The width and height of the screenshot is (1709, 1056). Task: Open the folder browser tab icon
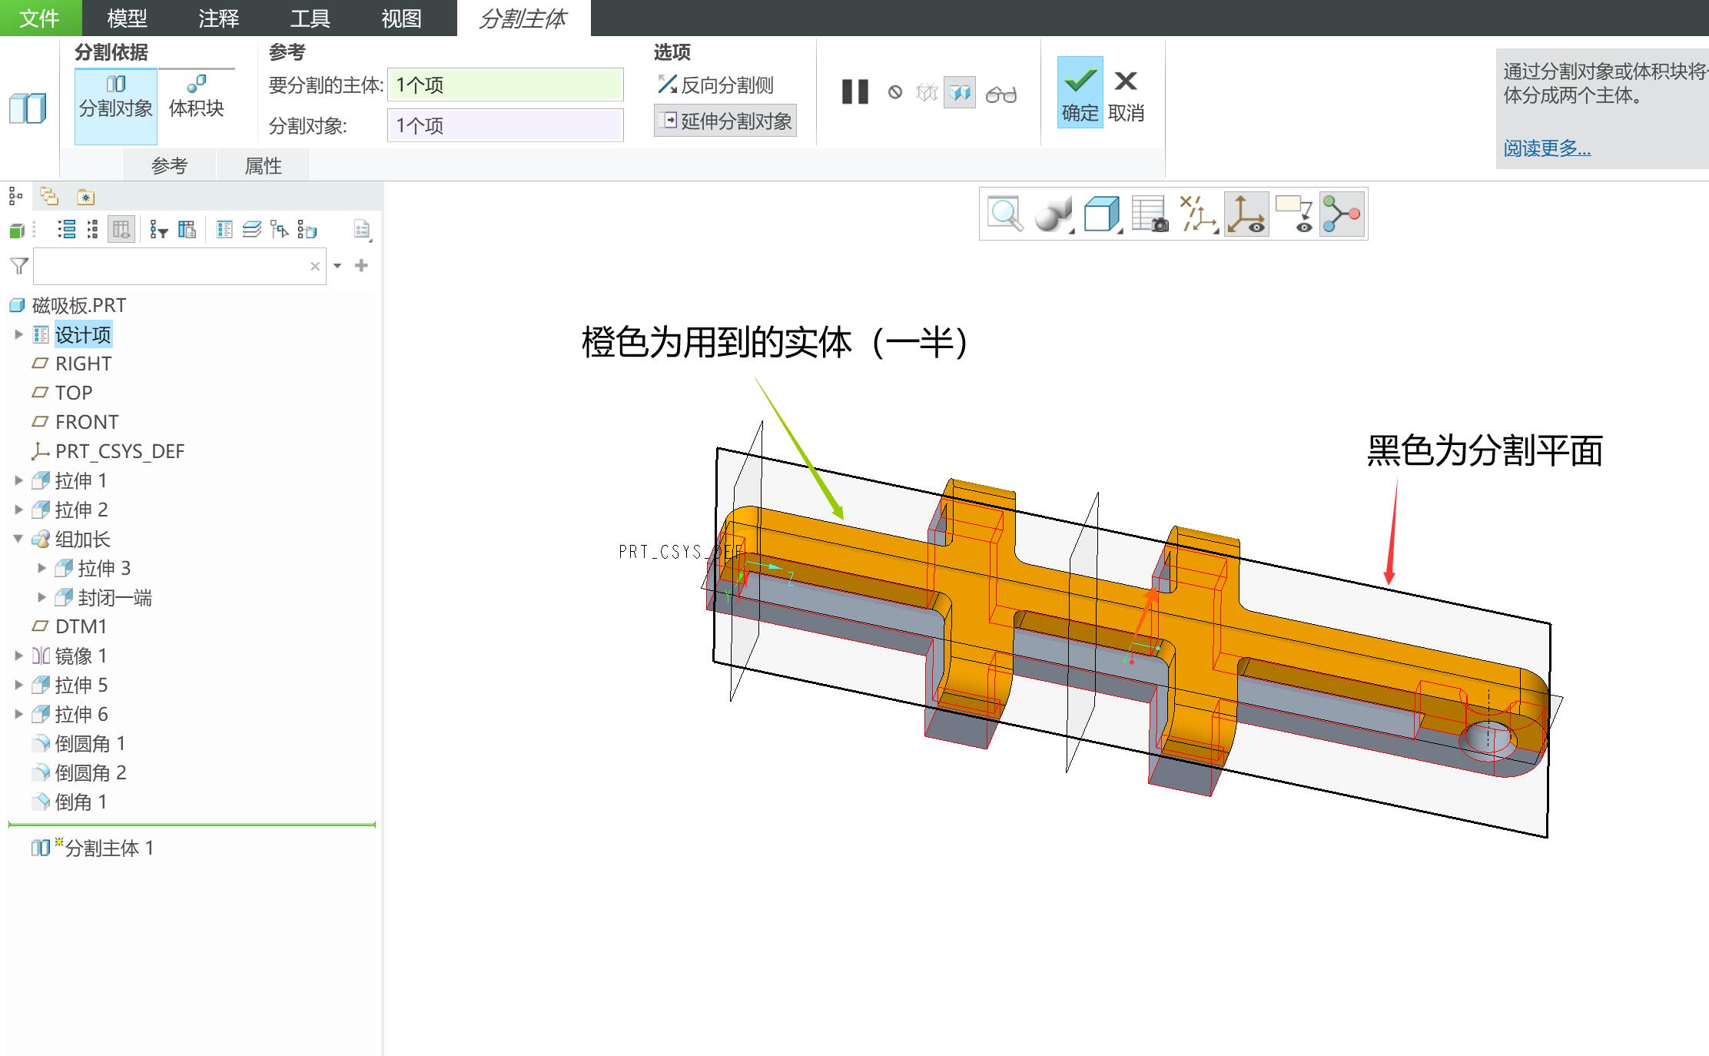[49, 197]
